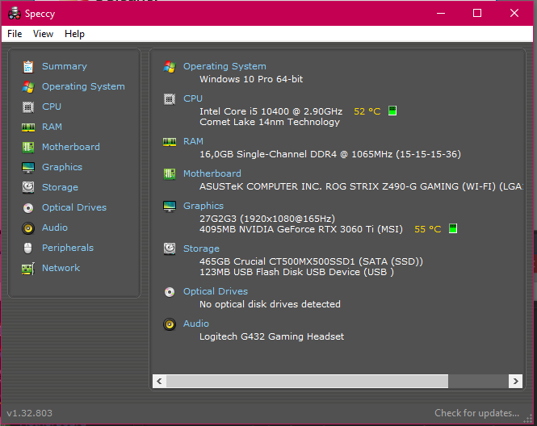The image size is (537, 426).
Task: Click the ASUSTeK ROG STRIX Z490-G line
Action: click(x=361, y=186)
